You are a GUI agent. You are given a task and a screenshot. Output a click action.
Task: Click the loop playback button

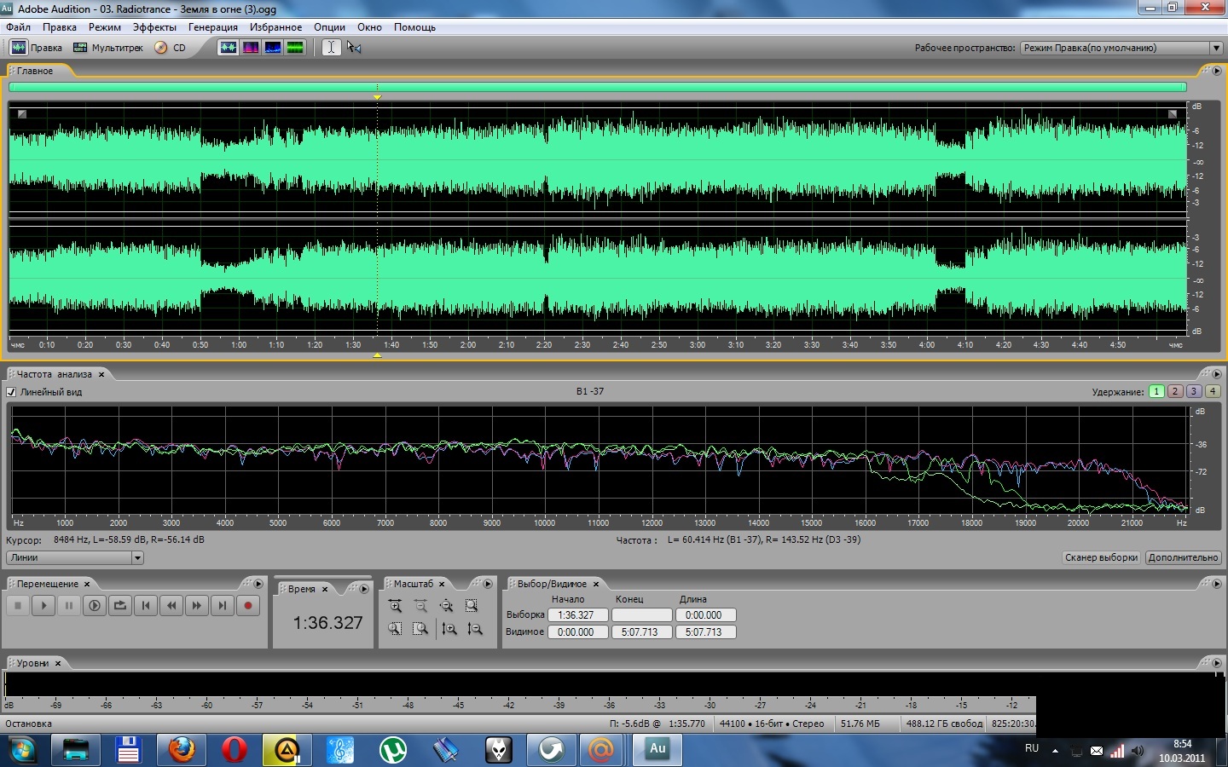(x=120, y=605)
